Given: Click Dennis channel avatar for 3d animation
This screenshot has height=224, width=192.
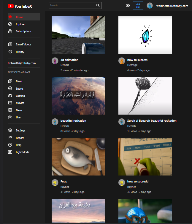Looking at the screenshot, I should (55, 61).
